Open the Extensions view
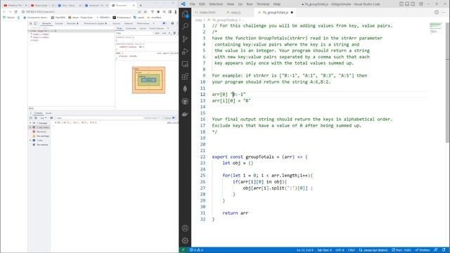The width and height of the screenshot is (450, 253). tap(185, 77)
